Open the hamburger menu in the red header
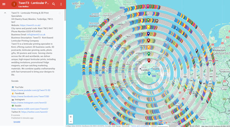This screenshot has height=127, width=230. click(x=4, y=4)
